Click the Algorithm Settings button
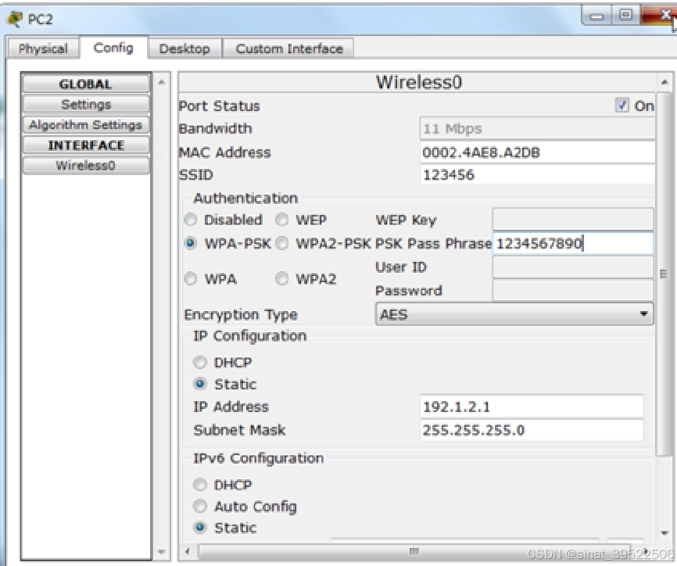 point(86,125)
